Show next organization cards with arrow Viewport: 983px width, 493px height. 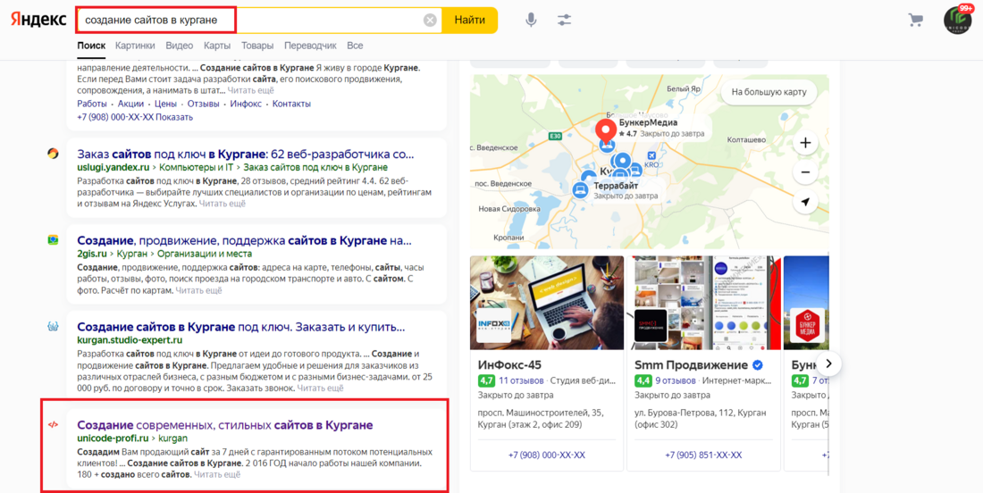pyautogui.click(x=828, y=363)
